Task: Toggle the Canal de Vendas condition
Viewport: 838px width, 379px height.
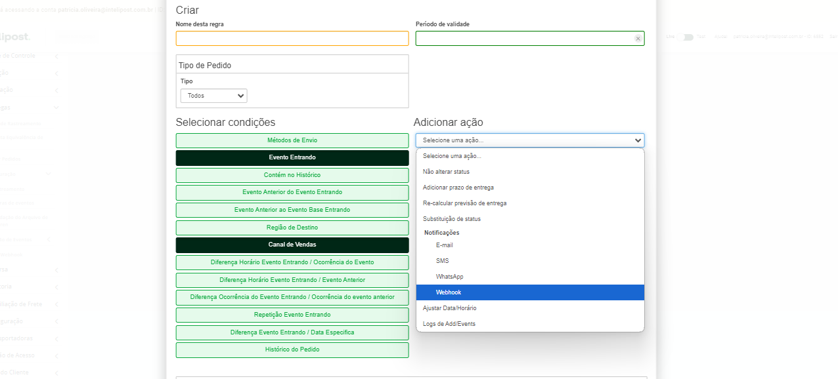Action: tap(292, 245)
